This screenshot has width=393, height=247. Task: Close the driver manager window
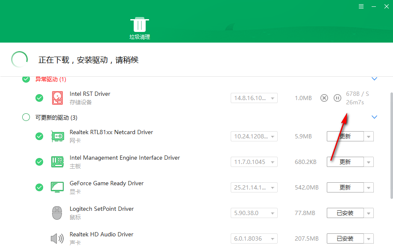pyautogui.click(x=387, y=6)
